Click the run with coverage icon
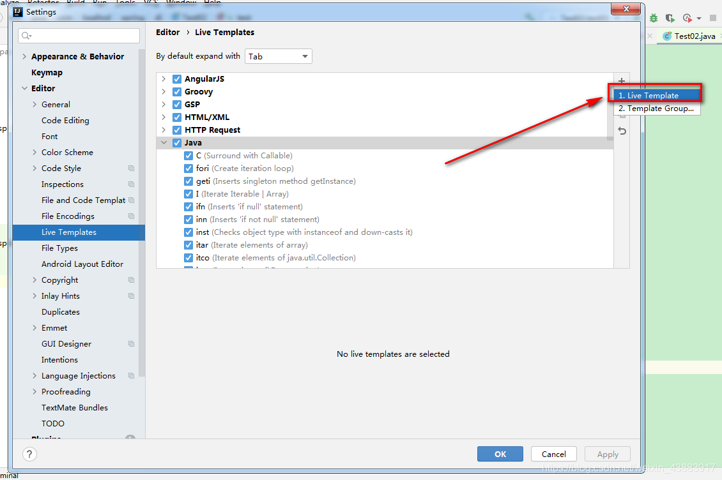Viewport: 722px width, 480px height. pyautogui.click(x=670, y=18)
